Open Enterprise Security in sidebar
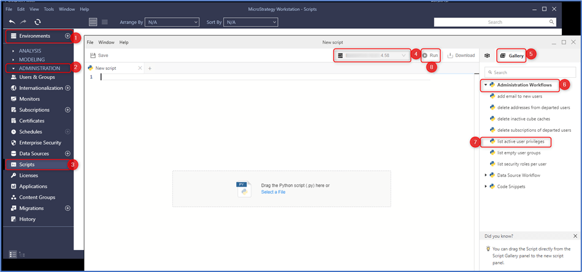The image size is (582, 272). [x=40, y=143]
